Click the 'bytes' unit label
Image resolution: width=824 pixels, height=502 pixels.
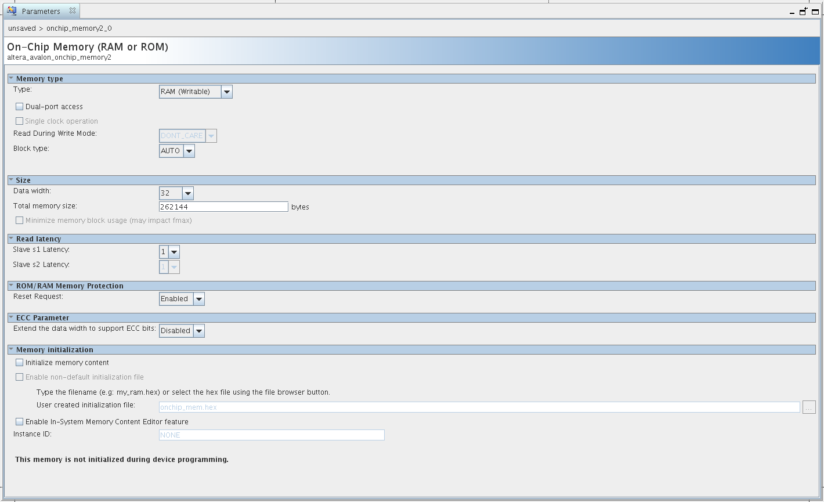click(x=300, y=207)
